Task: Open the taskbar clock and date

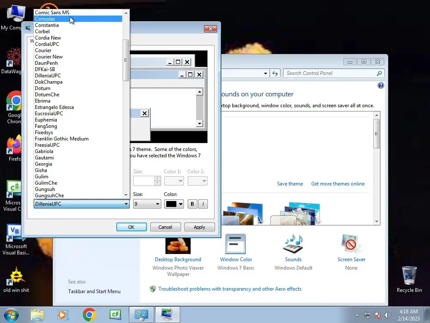Action: [409, 315]
